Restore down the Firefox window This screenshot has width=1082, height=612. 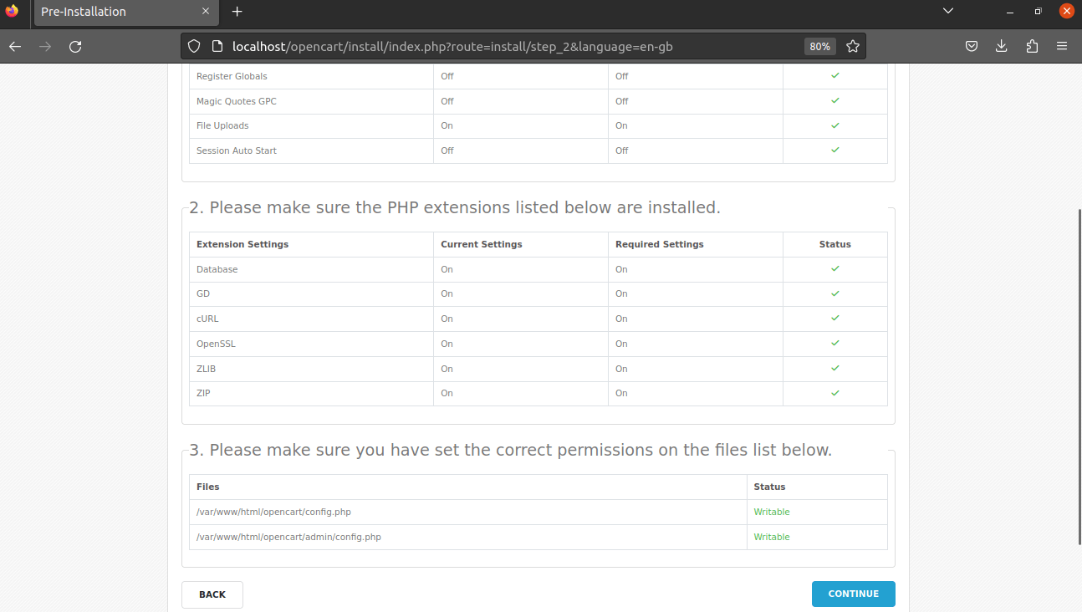(x=1039, y=12)
